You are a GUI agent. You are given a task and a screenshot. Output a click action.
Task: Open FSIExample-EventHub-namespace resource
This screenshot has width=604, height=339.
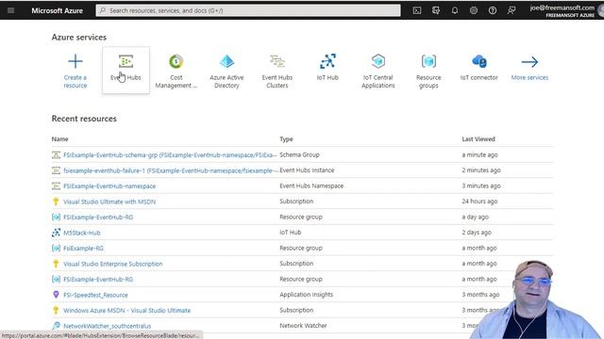tap(109, 186)
